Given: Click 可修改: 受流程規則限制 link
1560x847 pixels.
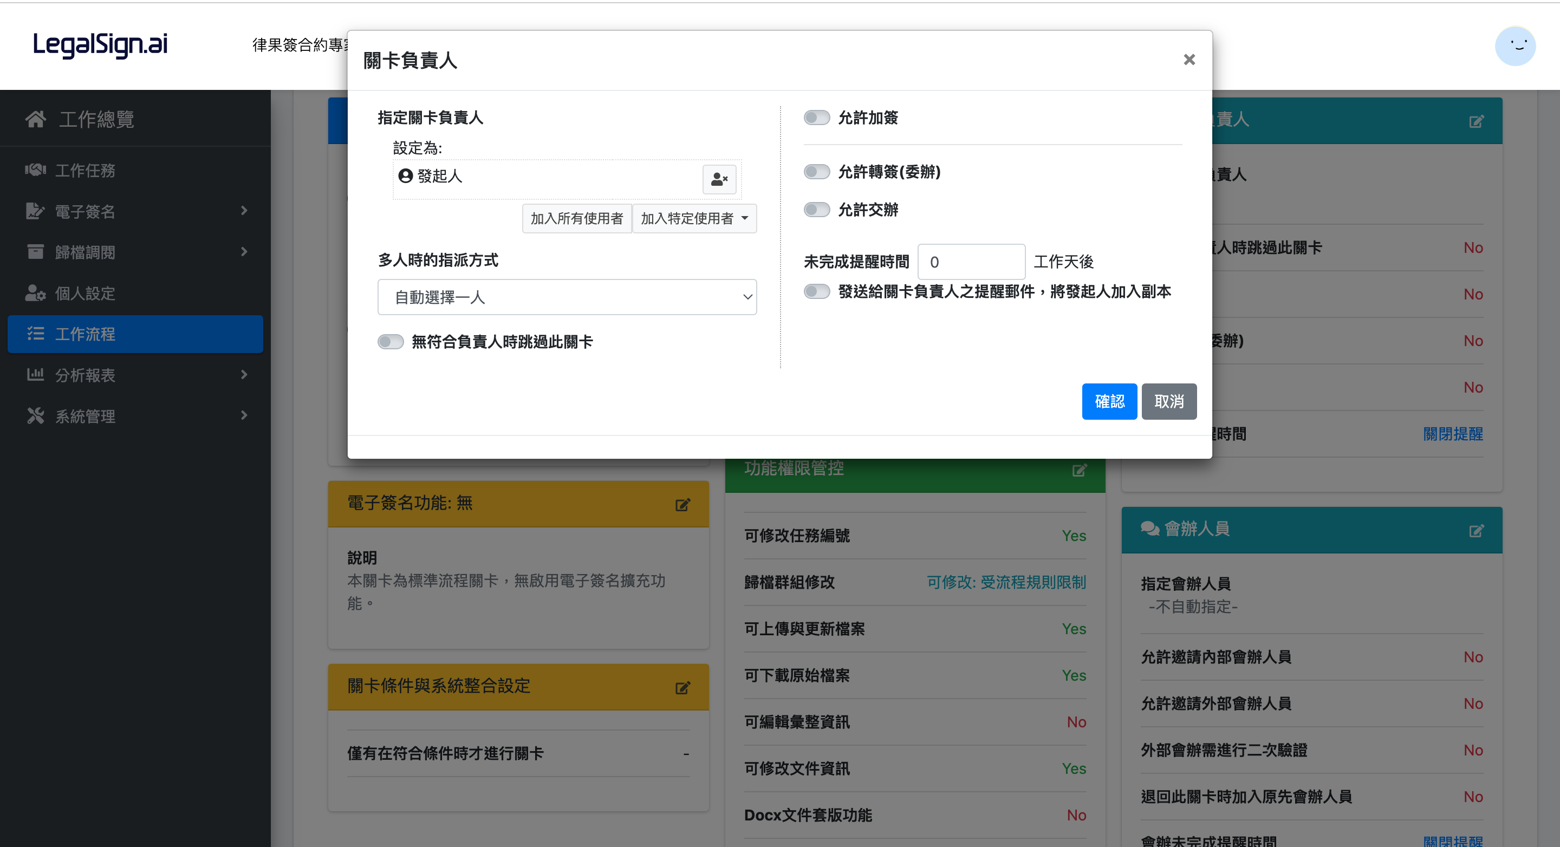Looking at the screenshot, I should pyautogui.click(x=1006, y=582).
